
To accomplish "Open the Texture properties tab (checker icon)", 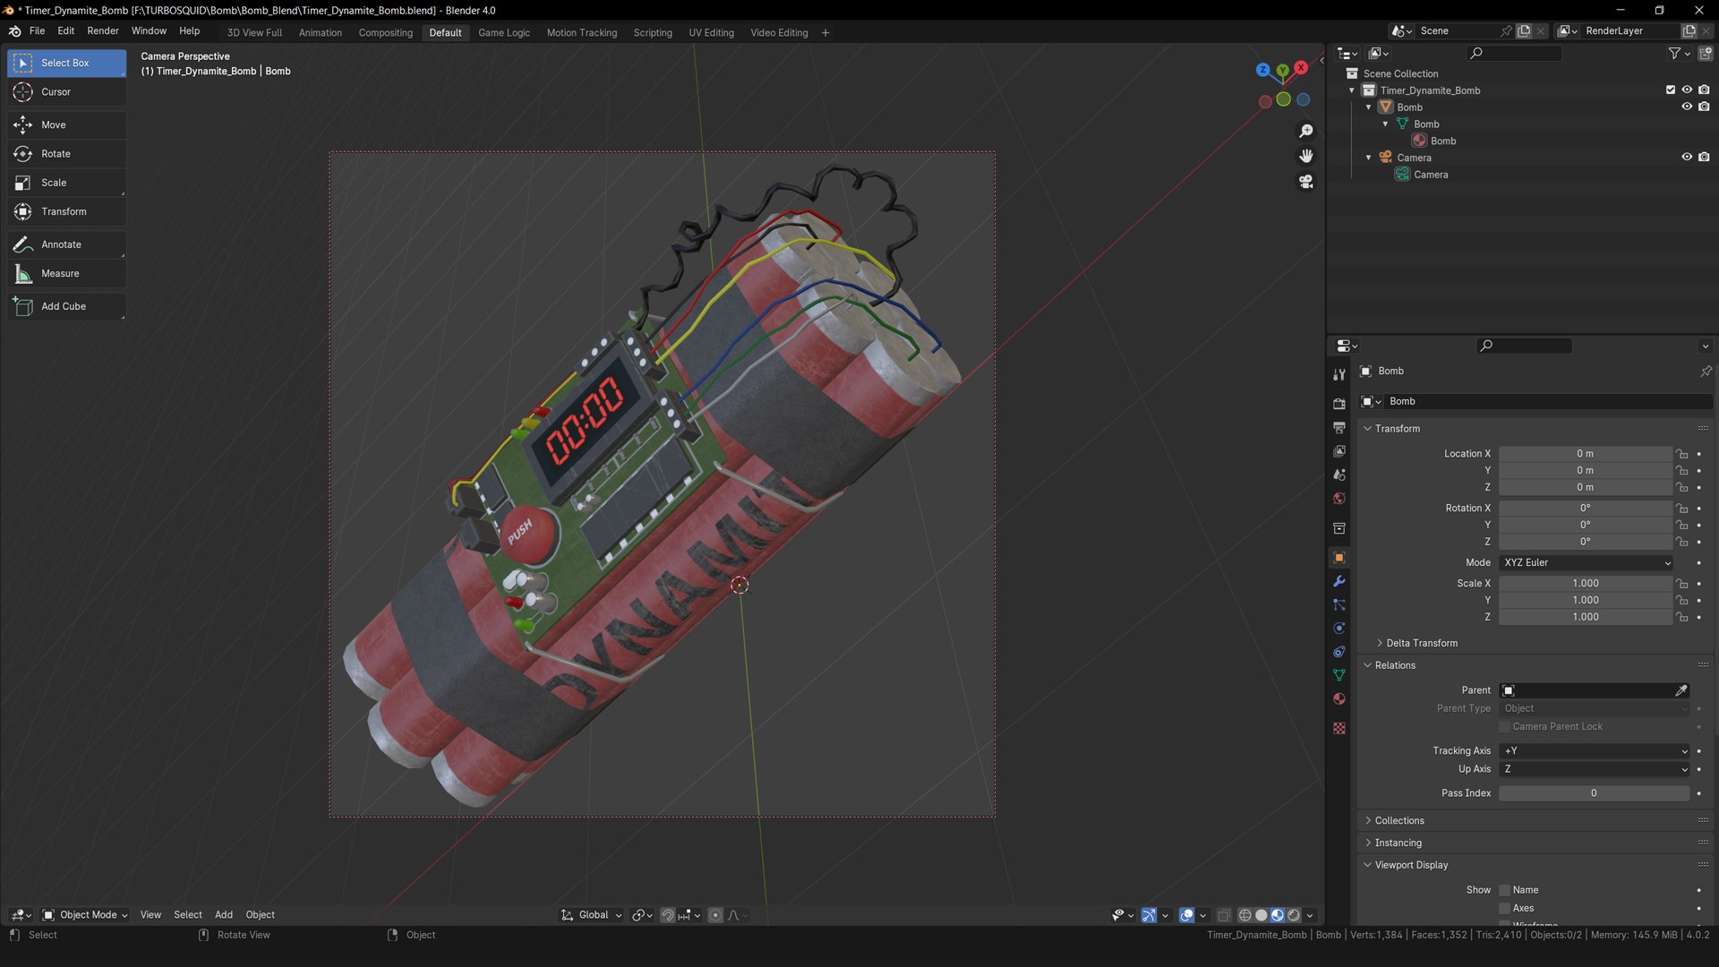I will 1339,729.
